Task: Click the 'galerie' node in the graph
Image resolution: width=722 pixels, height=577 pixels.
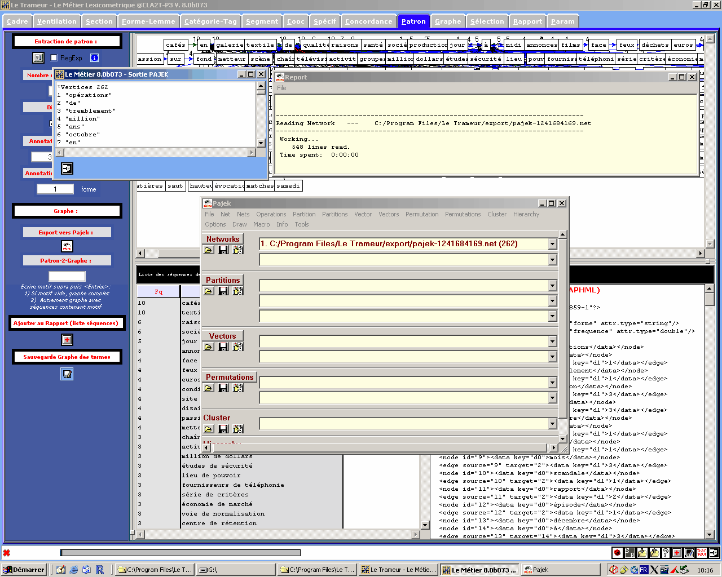Action: click(x=230, y=45)
